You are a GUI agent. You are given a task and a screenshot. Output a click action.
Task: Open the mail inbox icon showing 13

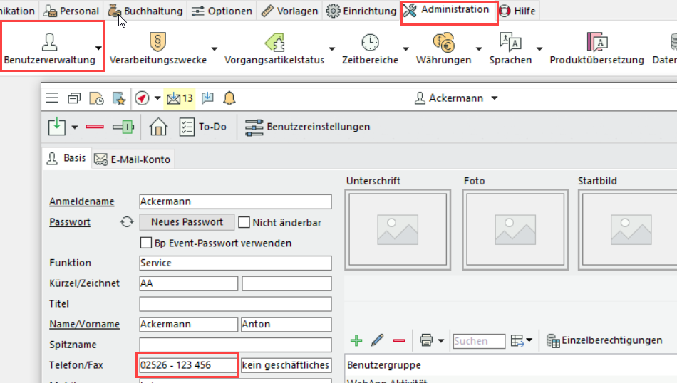(x=179, y=98)
